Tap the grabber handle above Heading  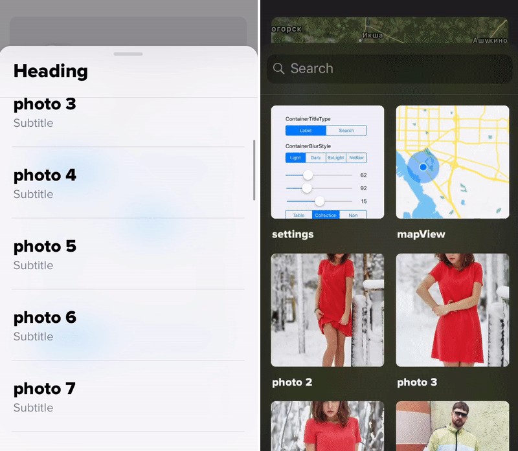(x=128, y=54)
